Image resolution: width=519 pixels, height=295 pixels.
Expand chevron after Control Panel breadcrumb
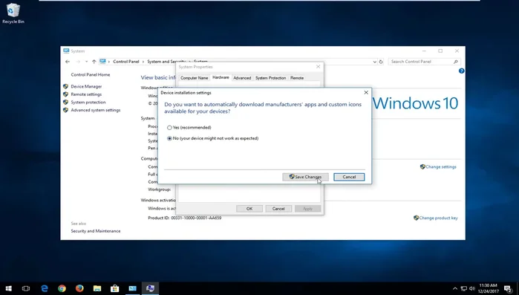(143, 62)
